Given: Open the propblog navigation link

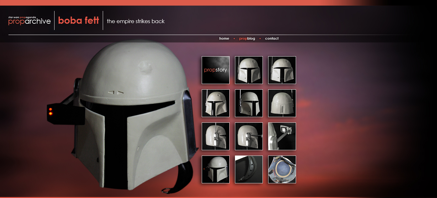Looking at the screenshot, I should click(247, 39).
